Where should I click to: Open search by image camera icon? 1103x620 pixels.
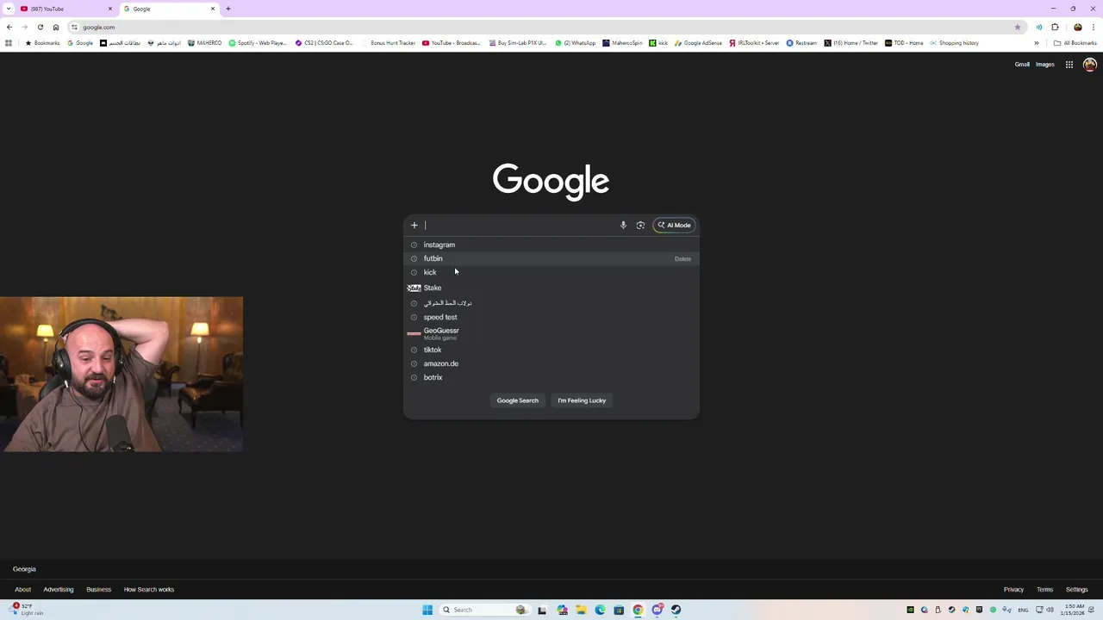pyautogui.click(x=640, y=226)
